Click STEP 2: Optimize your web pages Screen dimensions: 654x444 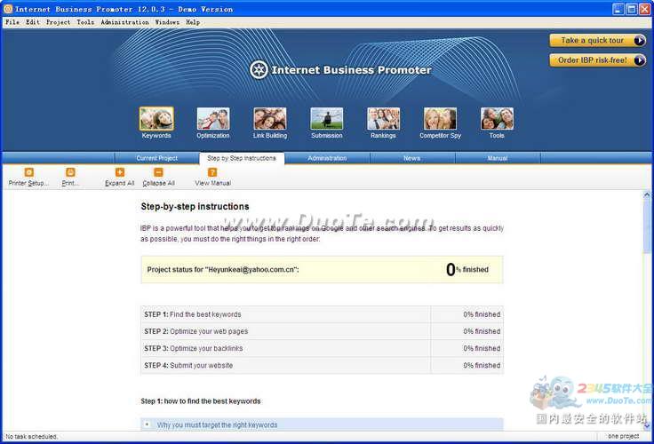196,331
